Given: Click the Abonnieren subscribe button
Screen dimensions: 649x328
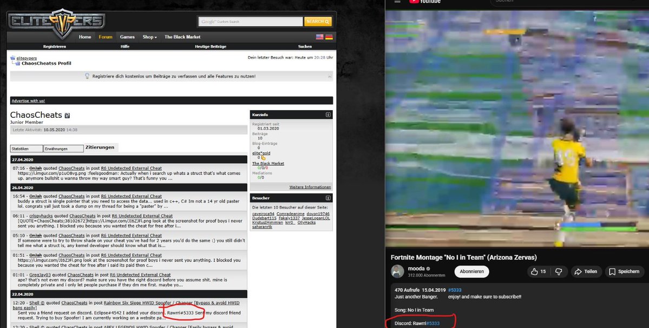Looking at the screenshot, I should coord(472,271).
